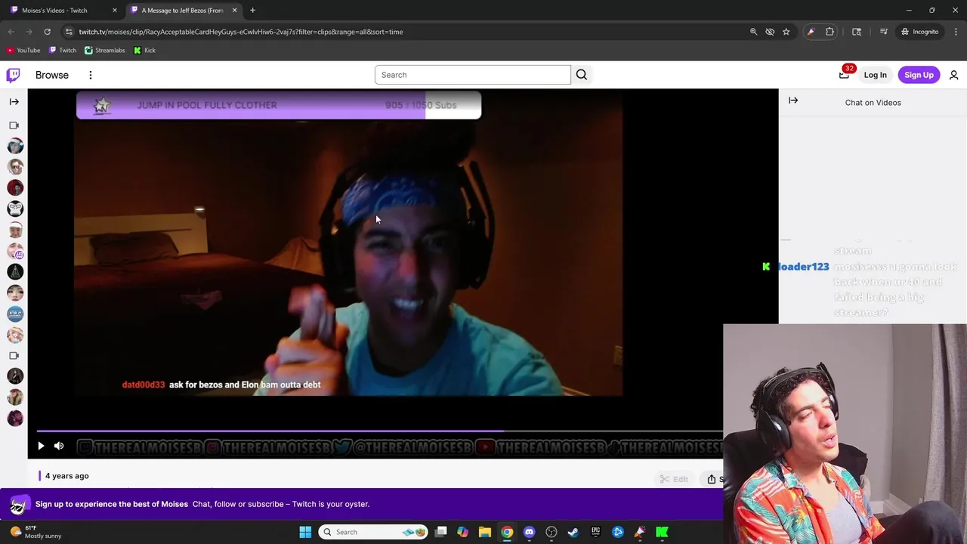Click the Log In button

tap(875, 75)
